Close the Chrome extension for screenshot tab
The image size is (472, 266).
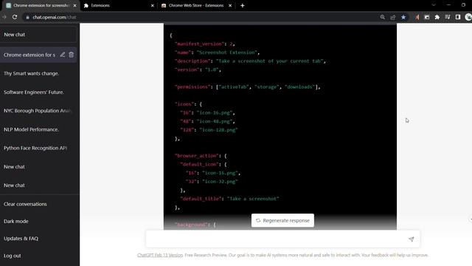[74, 5]
